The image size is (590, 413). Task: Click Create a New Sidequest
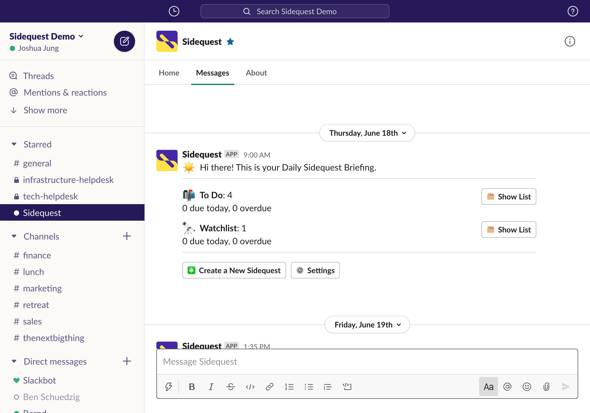coord(234,270)
